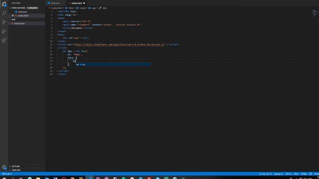Screen dimensions: 319x179
Task: Click the unsaved dot on index.html tab
Action: click(84, 3)
